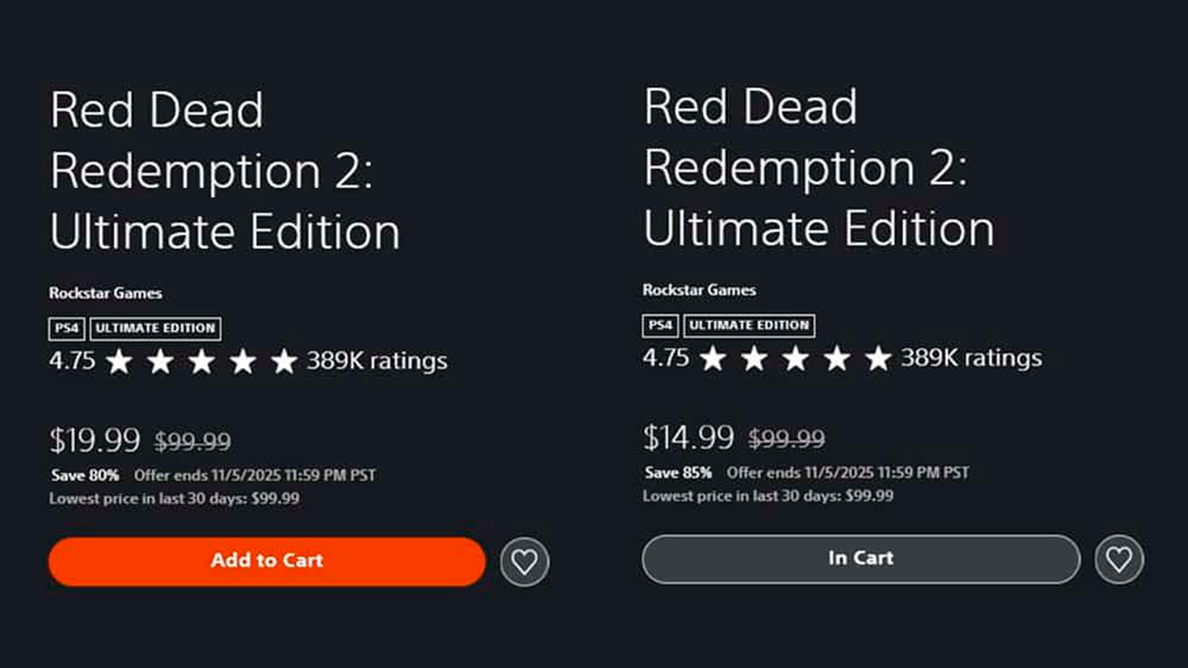Screen dimensions: 1188x668
Task: Open the 389K ratings link on the left
Action: 376,361
